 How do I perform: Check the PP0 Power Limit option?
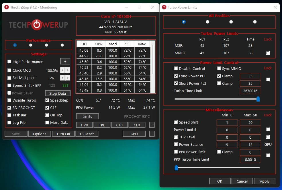176,152
